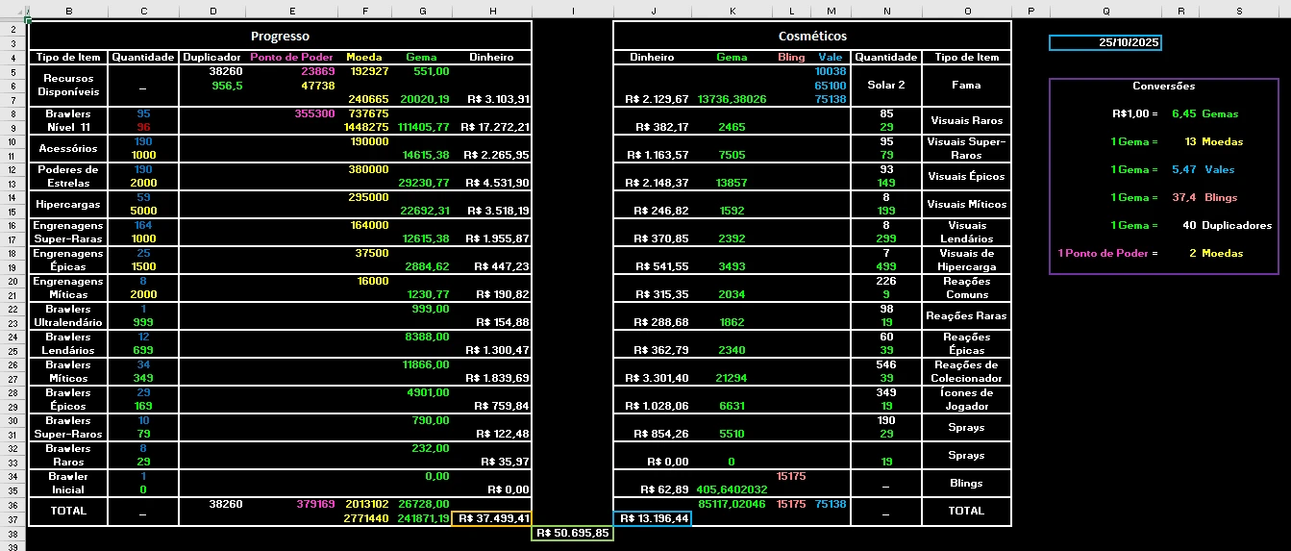This screenshot has width=1291, height=551.
Task: Click the date cell showing 25/10/2025
Action: (x=1105, y=43)
